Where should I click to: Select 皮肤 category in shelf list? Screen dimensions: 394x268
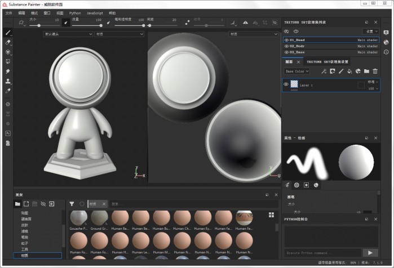pyautogui.click(x=25, y=225)
